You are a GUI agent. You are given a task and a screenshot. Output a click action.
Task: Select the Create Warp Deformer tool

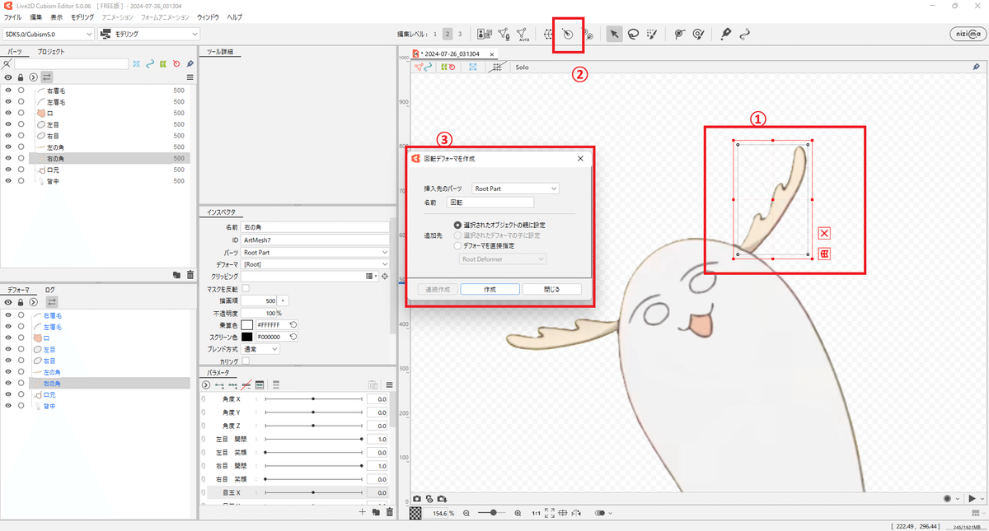(548, 34)
